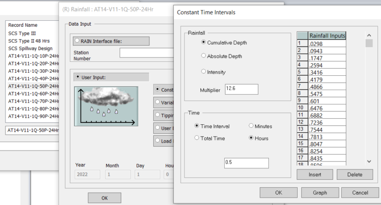Choose the Absolute Depth rainfall option
The width and height of the screenshot is (381, 205).
[204, 56]
